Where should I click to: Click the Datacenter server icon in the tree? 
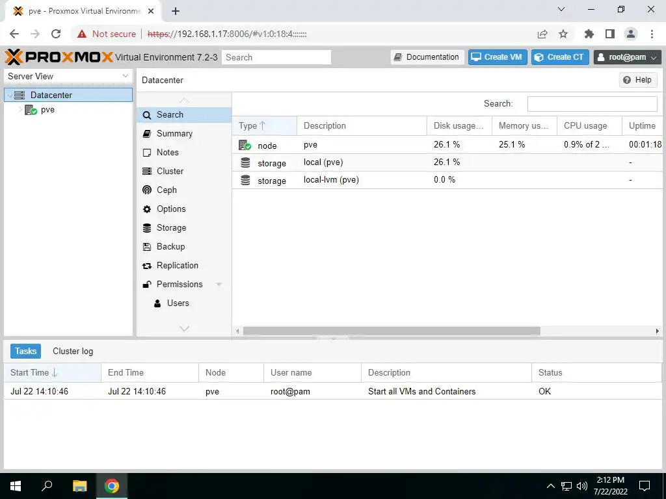pos(20,95)
